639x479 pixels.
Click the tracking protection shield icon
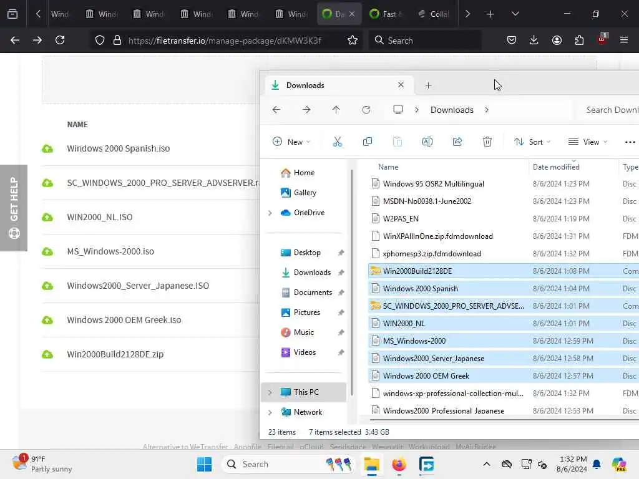(100, 40)
